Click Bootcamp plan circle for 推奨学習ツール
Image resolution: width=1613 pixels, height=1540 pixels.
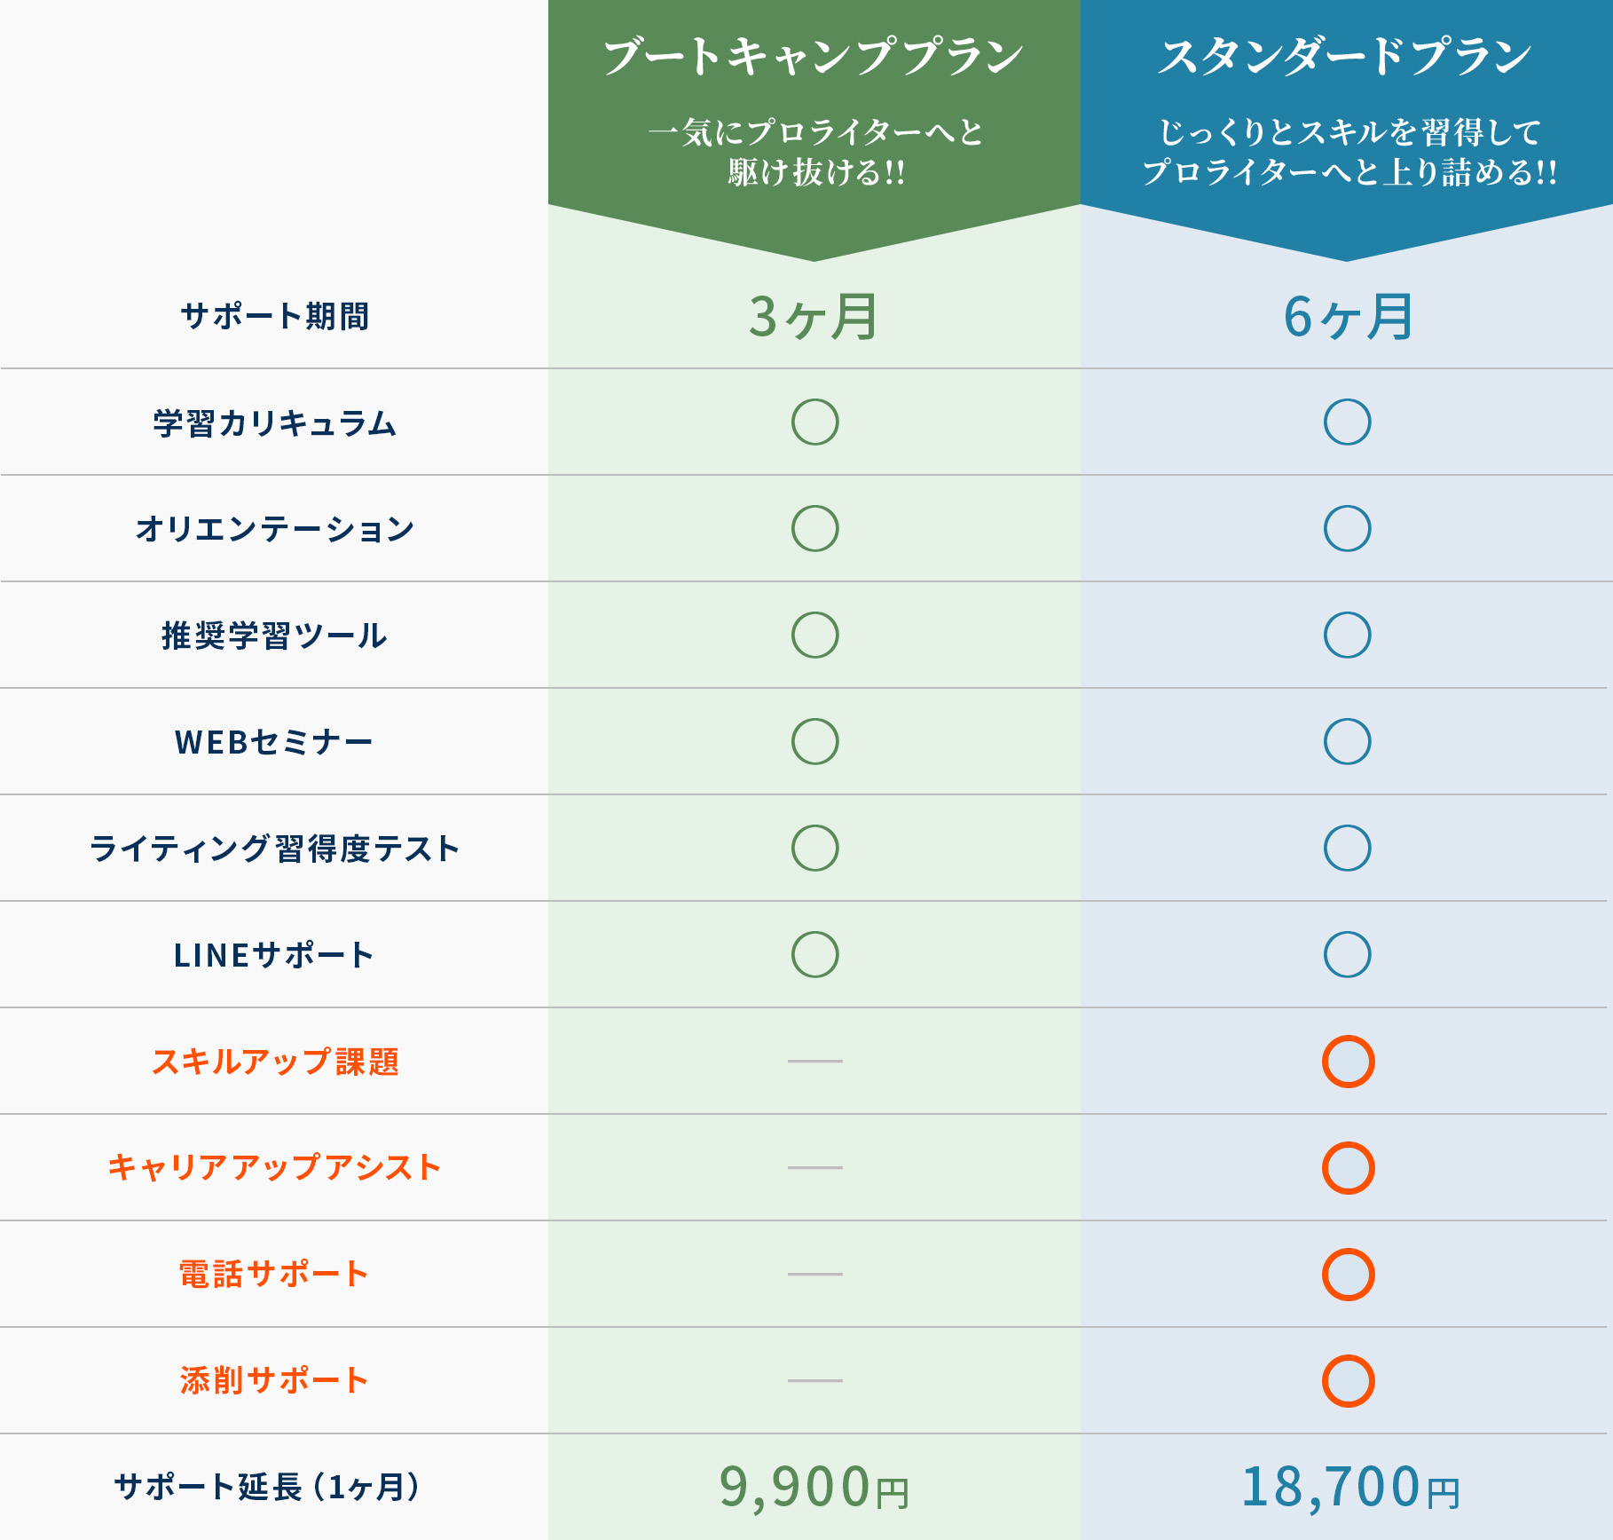814,635
